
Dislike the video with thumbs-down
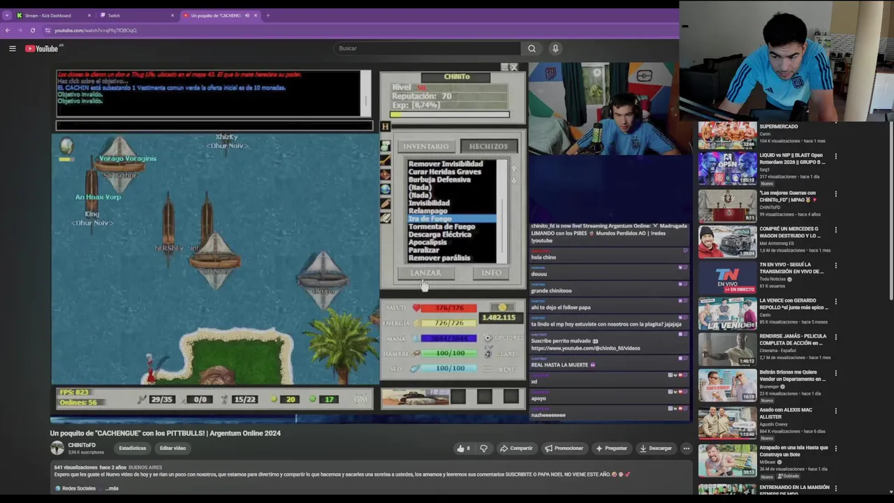click(x=483, y=449)
